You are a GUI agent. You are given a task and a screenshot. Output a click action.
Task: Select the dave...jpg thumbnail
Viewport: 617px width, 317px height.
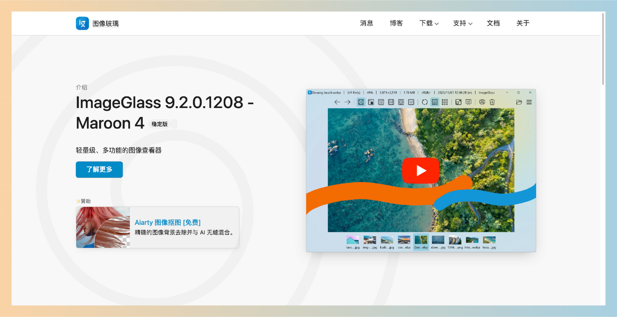tap(437, 240)
